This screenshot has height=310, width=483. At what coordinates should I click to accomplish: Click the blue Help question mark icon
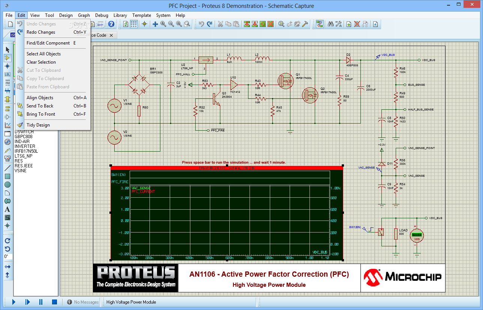click(x=111, y=24)
